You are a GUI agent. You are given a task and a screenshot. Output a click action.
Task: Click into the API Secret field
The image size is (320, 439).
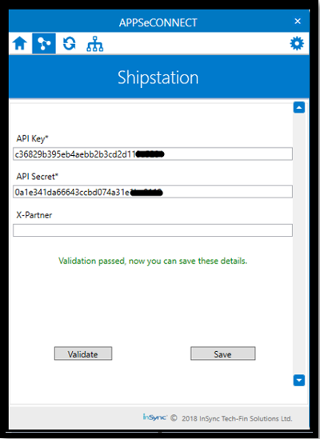tap(153, 192)
